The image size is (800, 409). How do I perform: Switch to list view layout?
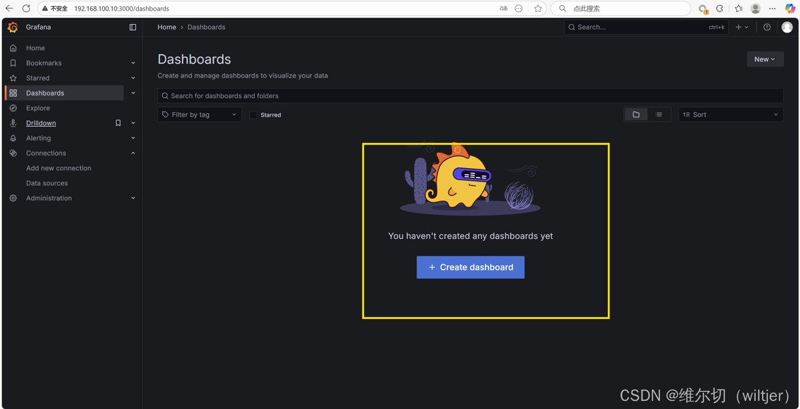[x=659, y=115]
